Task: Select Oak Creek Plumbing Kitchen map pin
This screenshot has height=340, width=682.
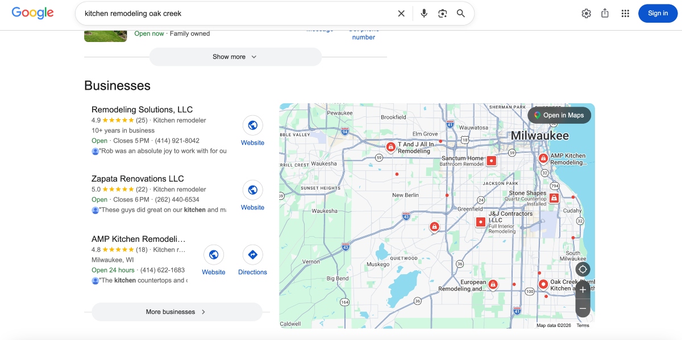Action: (x=543, y=284)
